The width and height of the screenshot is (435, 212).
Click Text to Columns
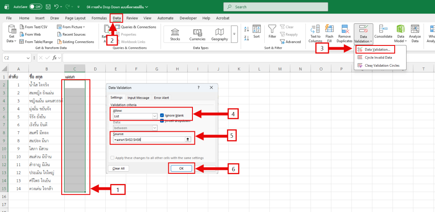[315, 34]
